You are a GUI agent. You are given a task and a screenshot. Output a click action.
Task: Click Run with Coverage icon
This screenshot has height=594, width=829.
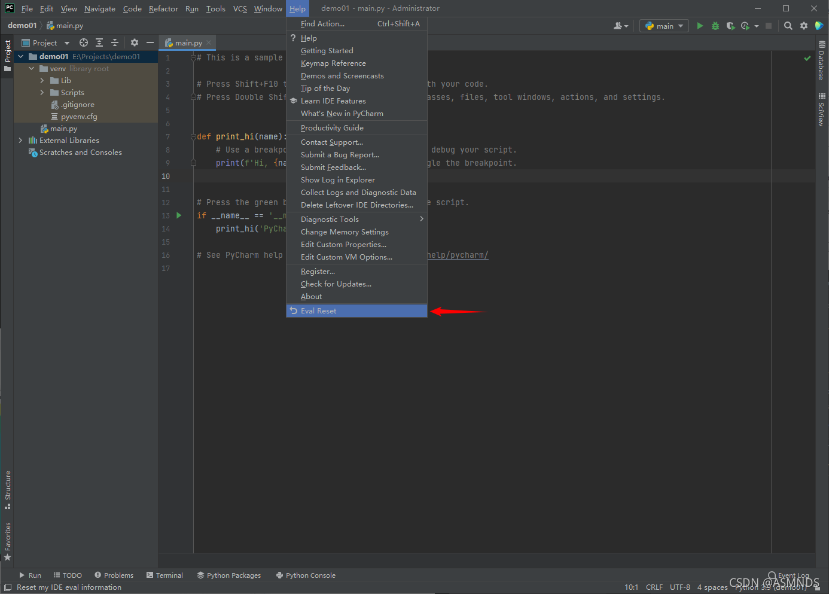coord(730,26)
